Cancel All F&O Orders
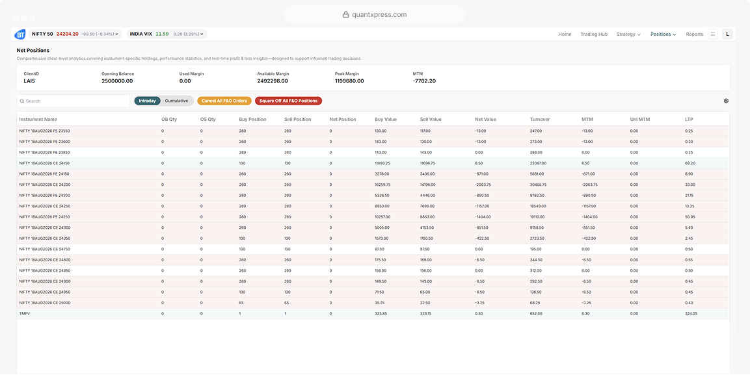The height and width of the screenshot is (375, 750). 224,101
